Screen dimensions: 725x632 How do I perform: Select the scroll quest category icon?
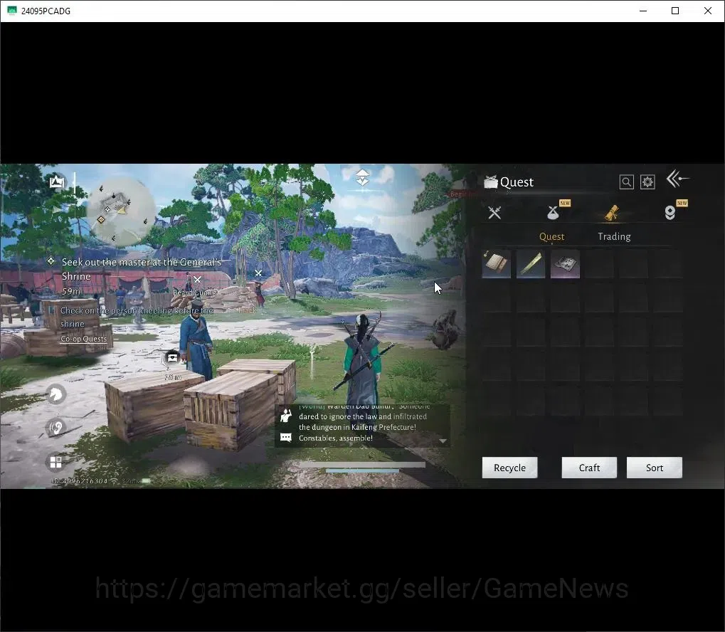coord(612,213)
